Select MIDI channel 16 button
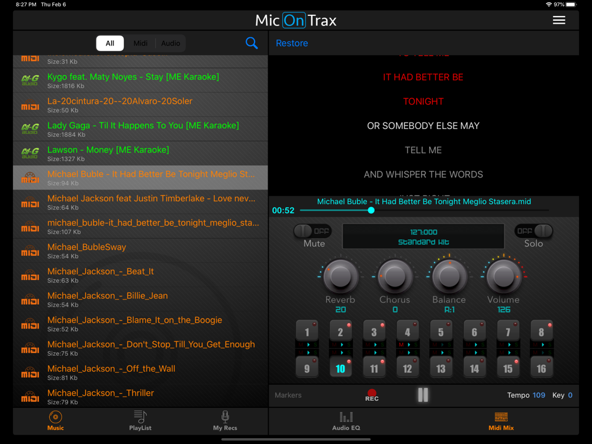The image size is (592, 444). (542, 368)
